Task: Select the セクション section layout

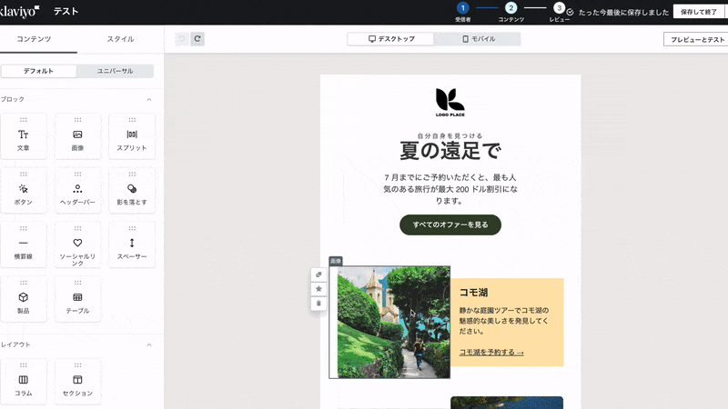Action: tap(77, 382)
